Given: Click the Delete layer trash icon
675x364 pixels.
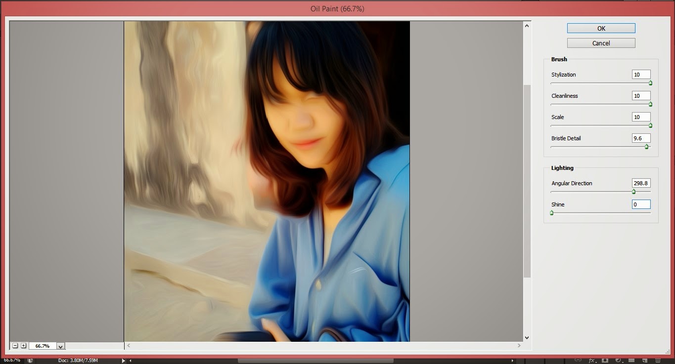Looking at the screenshot, I should 657,360.
